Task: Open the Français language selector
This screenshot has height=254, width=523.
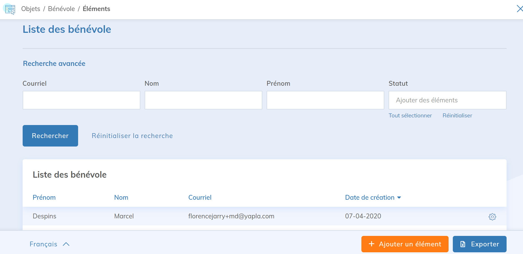Action: tap(44, 244)
